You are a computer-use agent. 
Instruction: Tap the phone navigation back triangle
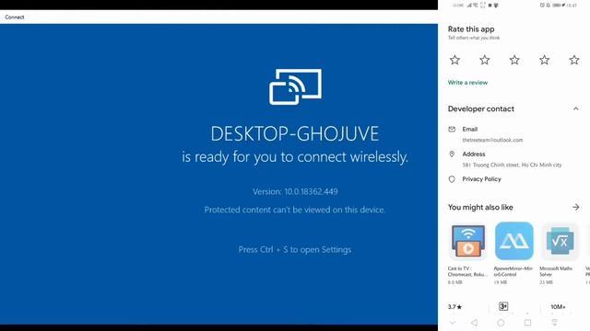(475, 323)
